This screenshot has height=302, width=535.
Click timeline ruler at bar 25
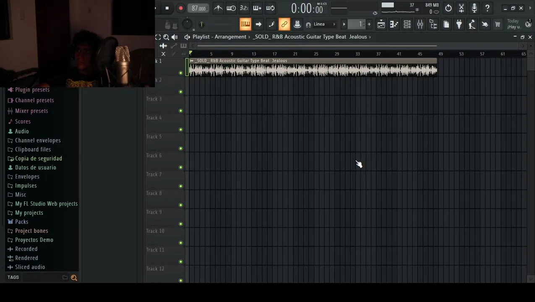[316, 54]
